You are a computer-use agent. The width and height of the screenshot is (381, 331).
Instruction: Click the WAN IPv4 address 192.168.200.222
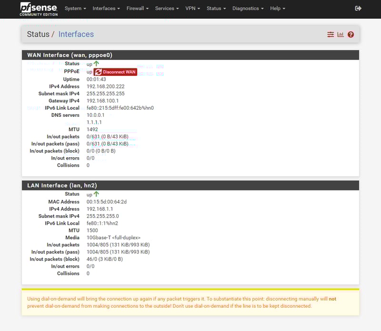(x=105, y=86)
